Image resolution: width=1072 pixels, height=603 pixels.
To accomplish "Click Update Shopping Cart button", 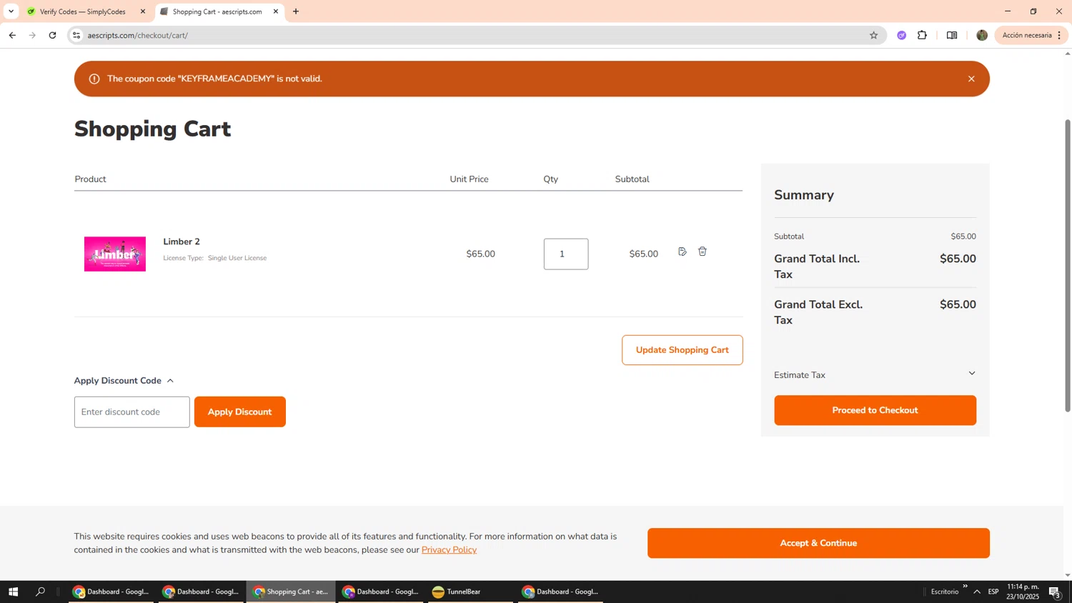I will point(682,350).
